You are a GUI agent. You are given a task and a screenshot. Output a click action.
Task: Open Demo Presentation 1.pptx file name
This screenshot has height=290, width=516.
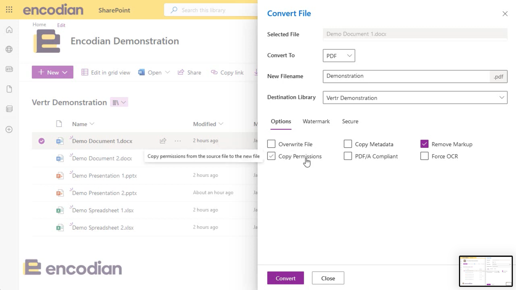tap(105, 176)
